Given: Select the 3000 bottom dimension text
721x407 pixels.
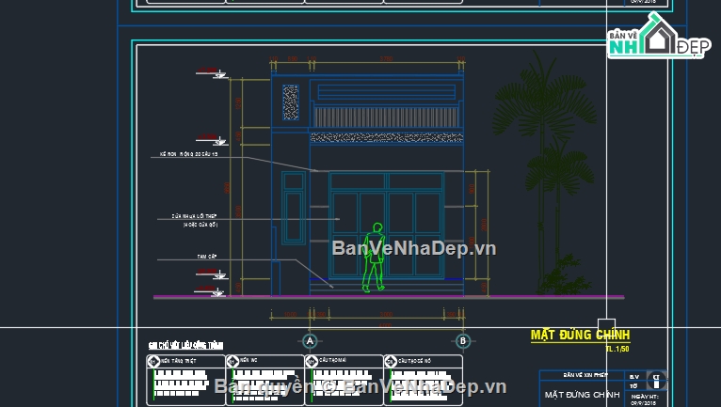Looking at the screenshot, I should coord(386,315).
